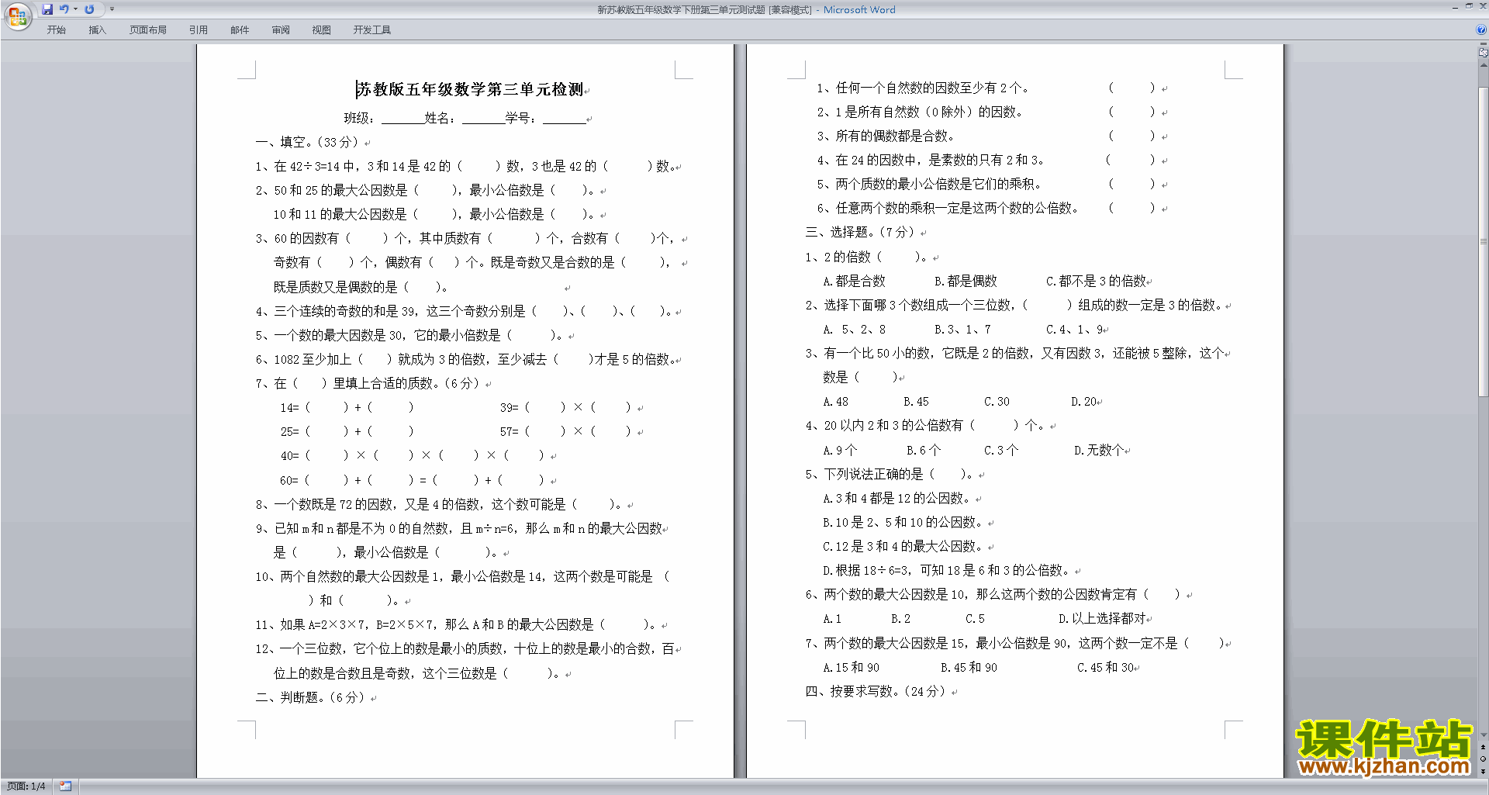Screen dimensions: 1489x795
Task: Click option D.无数个
Action: point(1099,450)
